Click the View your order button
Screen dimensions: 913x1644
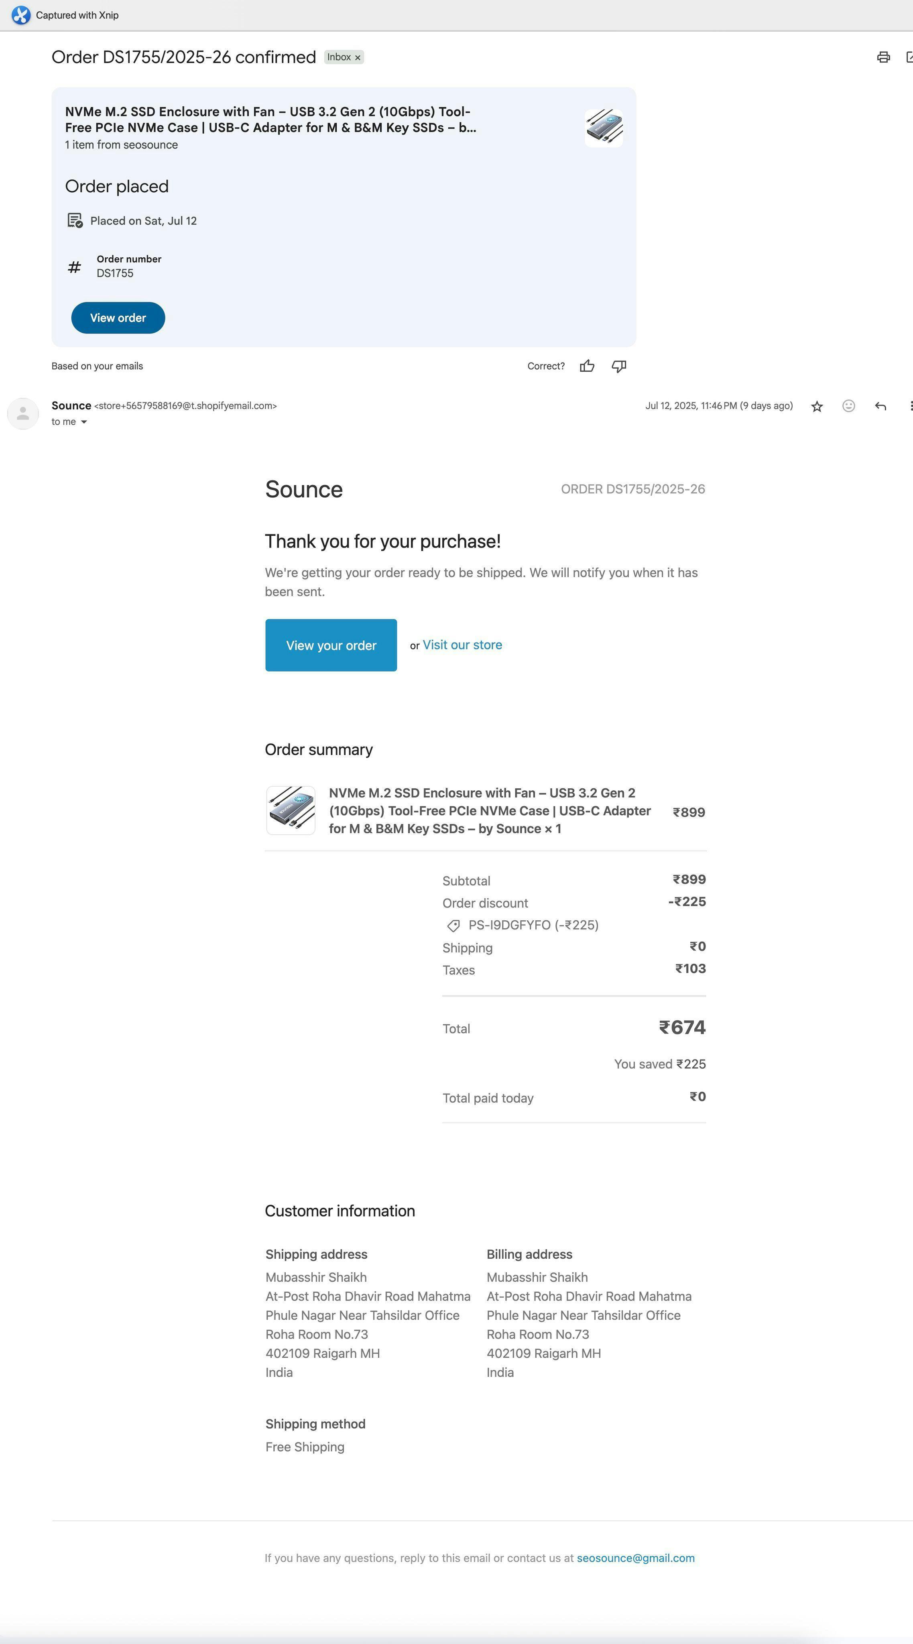331,645
